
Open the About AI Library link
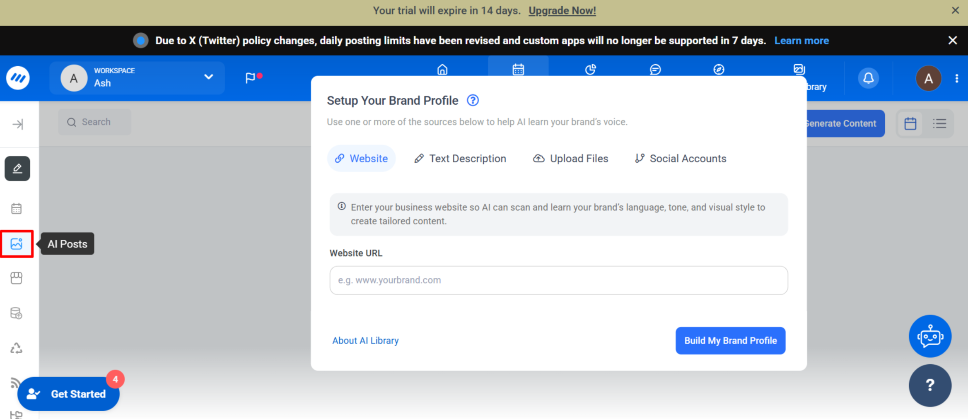tap(365, 340)
